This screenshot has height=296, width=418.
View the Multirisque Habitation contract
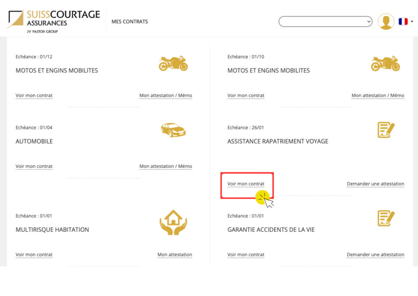(34, 255)
